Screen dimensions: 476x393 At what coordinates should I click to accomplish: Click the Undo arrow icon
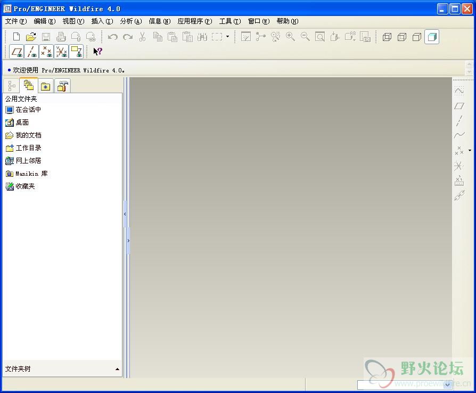coord(113,37)
